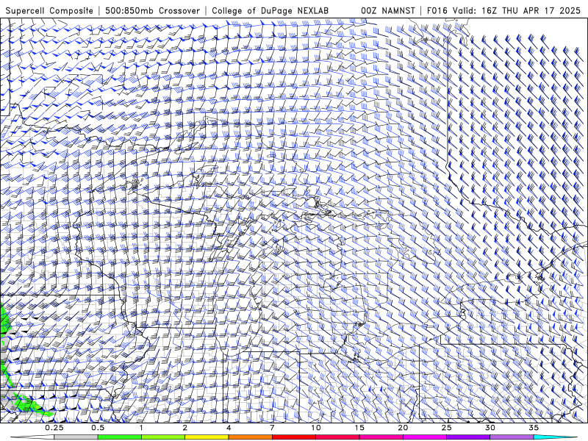This screenshot has width=588, height=441.
Task: Click the bright green legend swatch after 0.5
Action: coord(119,437)
